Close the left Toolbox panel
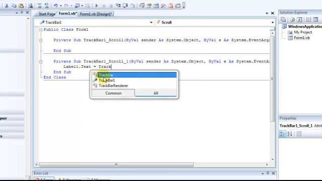Image resolution: width=322 pixels, height=181 pixels. [27, 13]
